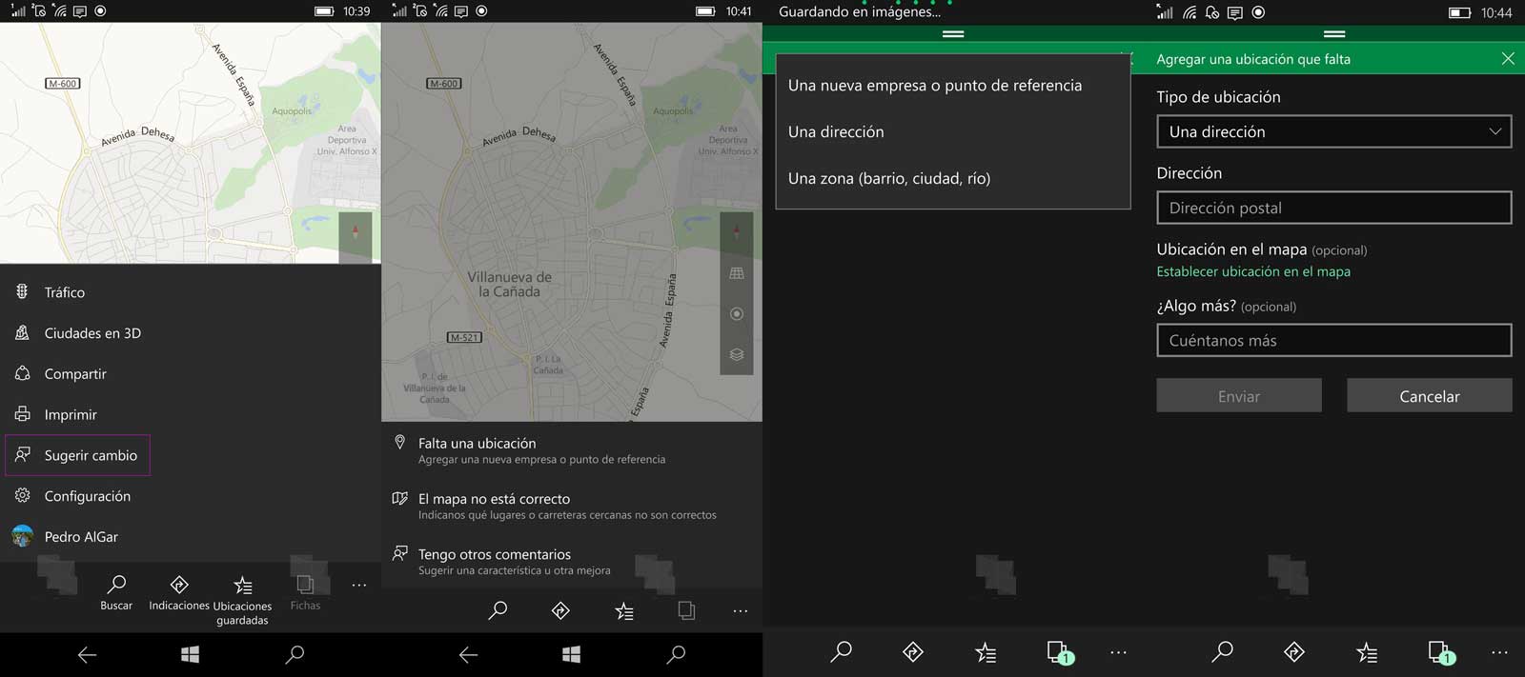Tap the compass button on the first map

(x=356, y=231)
